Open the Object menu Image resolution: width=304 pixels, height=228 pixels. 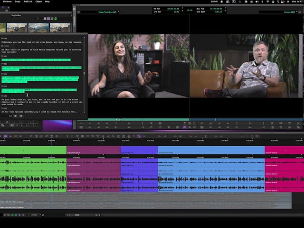click(x=38, y=1)
